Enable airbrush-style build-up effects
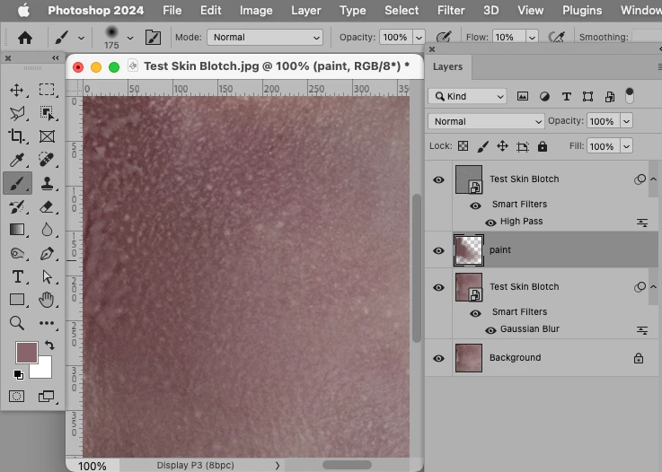662x472 pixels. (x=556, y=37)
